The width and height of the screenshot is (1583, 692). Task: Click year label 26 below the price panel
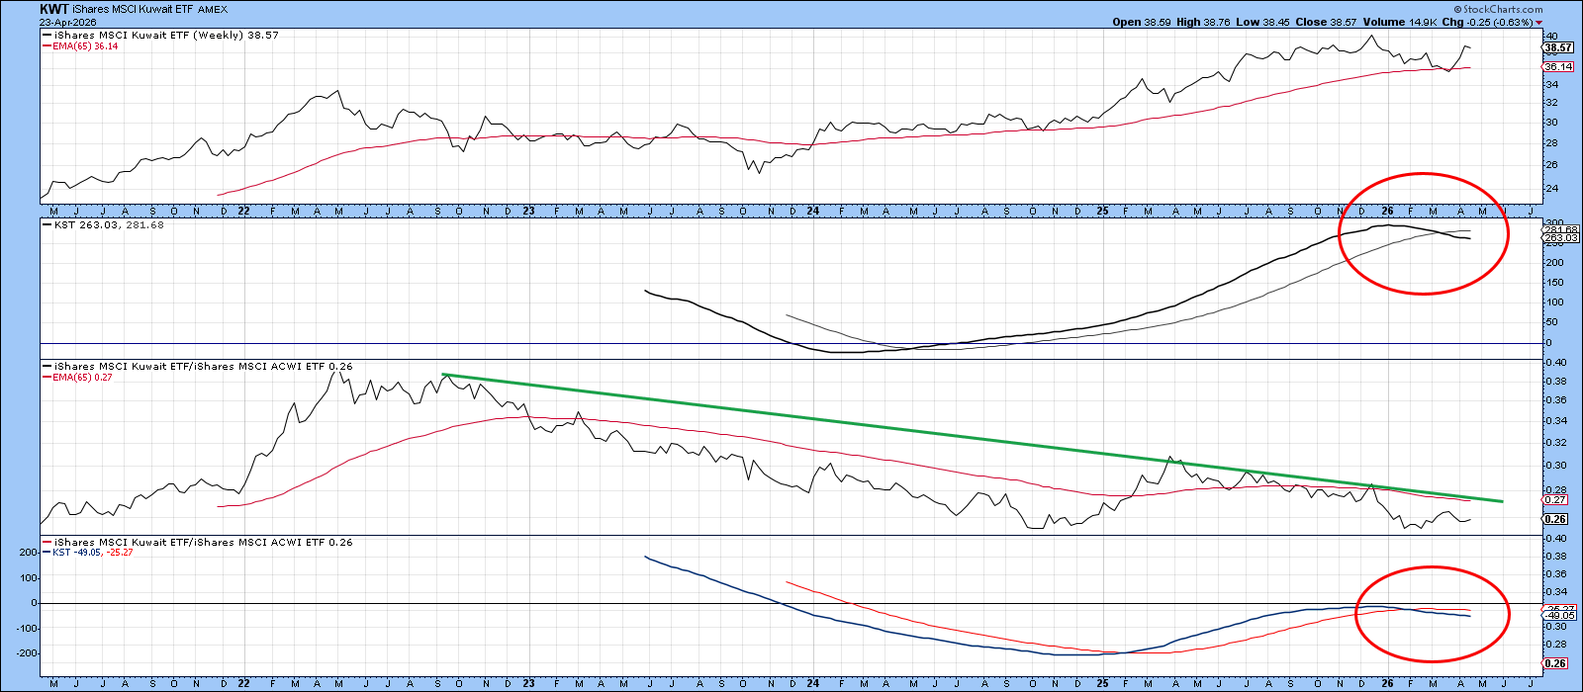1387,212
